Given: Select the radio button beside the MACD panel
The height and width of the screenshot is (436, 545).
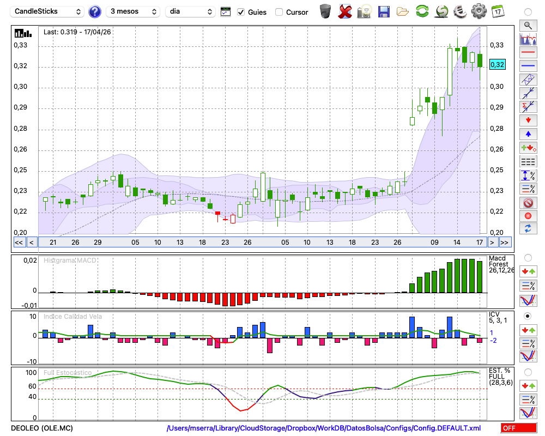Looking at the screenshot, I should [528, 258].
